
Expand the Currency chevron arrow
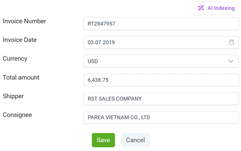pyautogui.click(x=231, y=61)
